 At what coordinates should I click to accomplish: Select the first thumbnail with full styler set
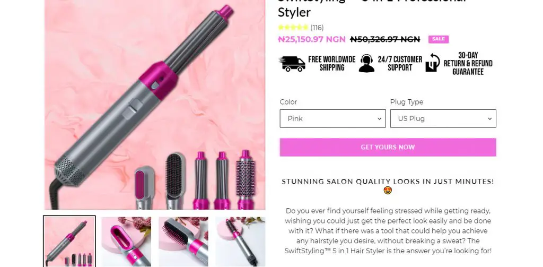(x=69, y=242)
